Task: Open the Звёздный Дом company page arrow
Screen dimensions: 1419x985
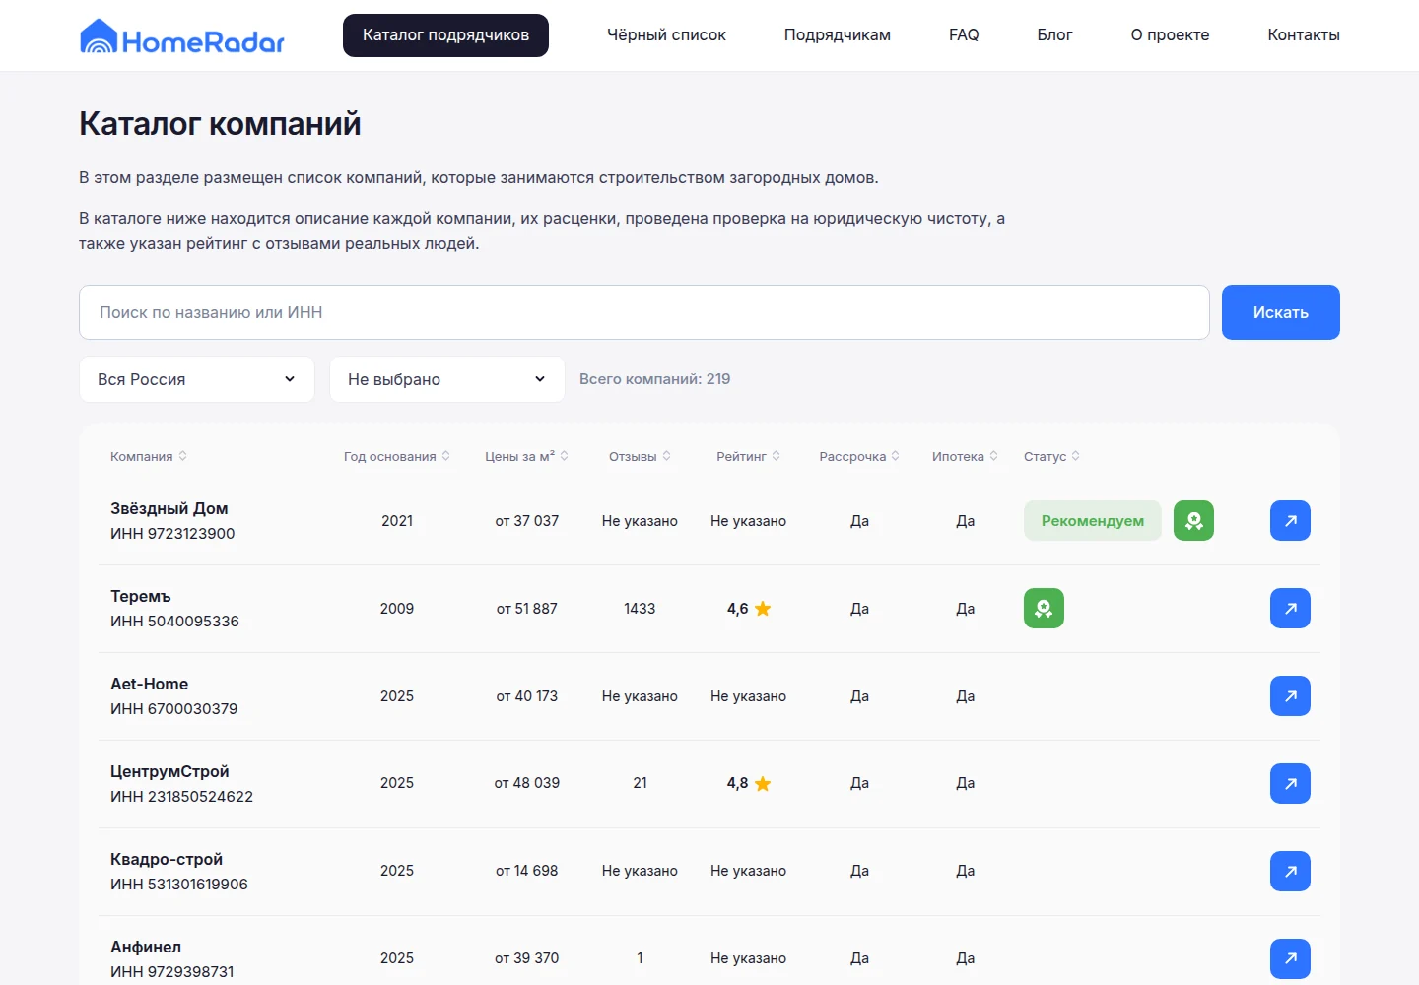Action: pyautogui.click(x=1290, y=520)
